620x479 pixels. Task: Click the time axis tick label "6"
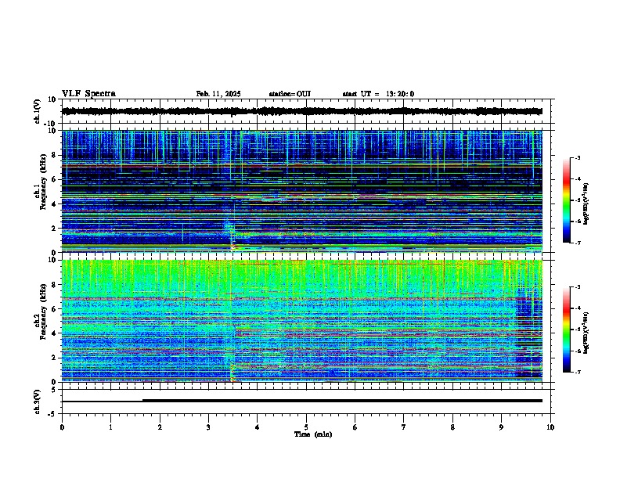355,427
